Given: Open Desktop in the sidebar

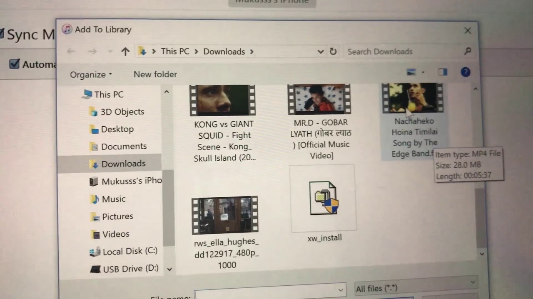Looking at the screenshot, I should (x=117, y=129).
